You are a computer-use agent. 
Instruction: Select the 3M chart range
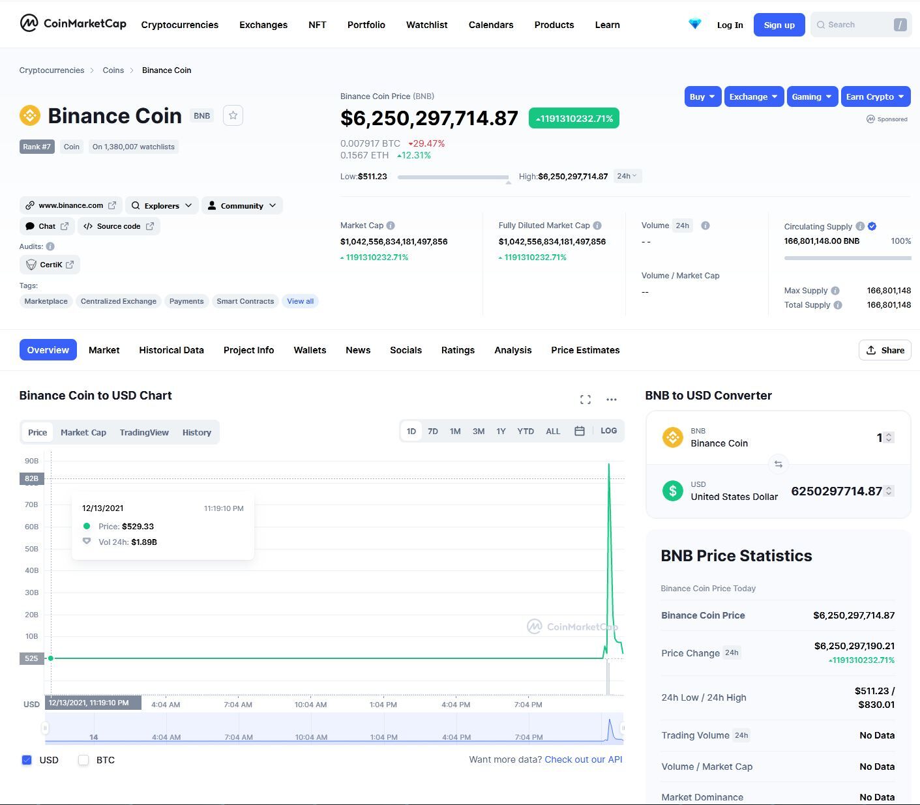479,432
